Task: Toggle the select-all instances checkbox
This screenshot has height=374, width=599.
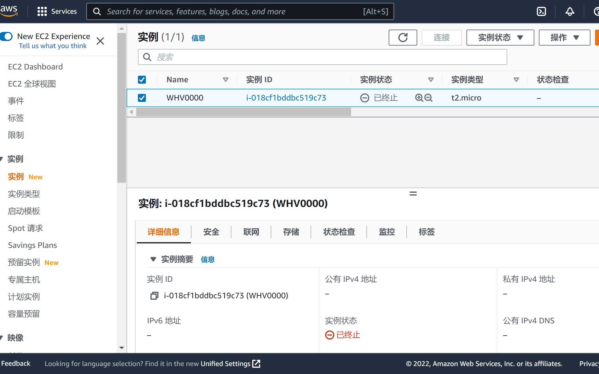Action: pyautogui.click(x=142, y=80)
